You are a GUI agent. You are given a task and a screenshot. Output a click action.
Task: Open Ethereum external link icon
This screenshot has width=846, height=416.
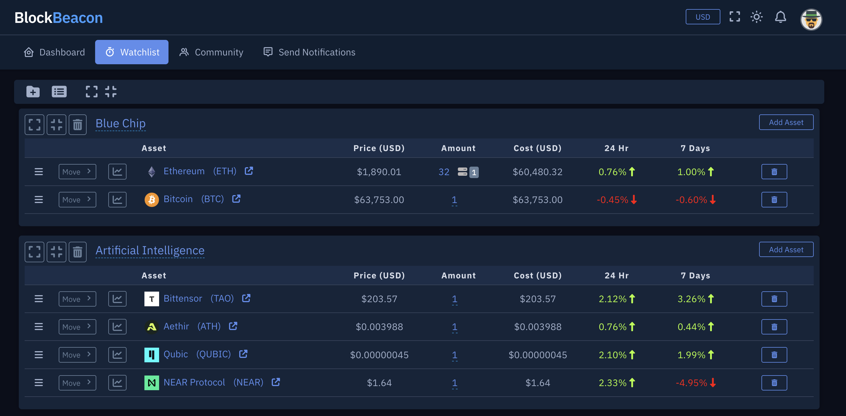coord(249,171)
